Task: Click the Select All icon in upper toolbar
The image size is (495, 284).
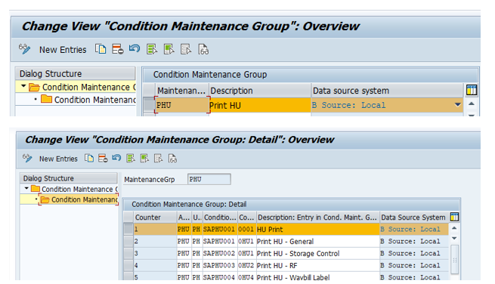Action: pyautogui.click(x=152, y=49)
